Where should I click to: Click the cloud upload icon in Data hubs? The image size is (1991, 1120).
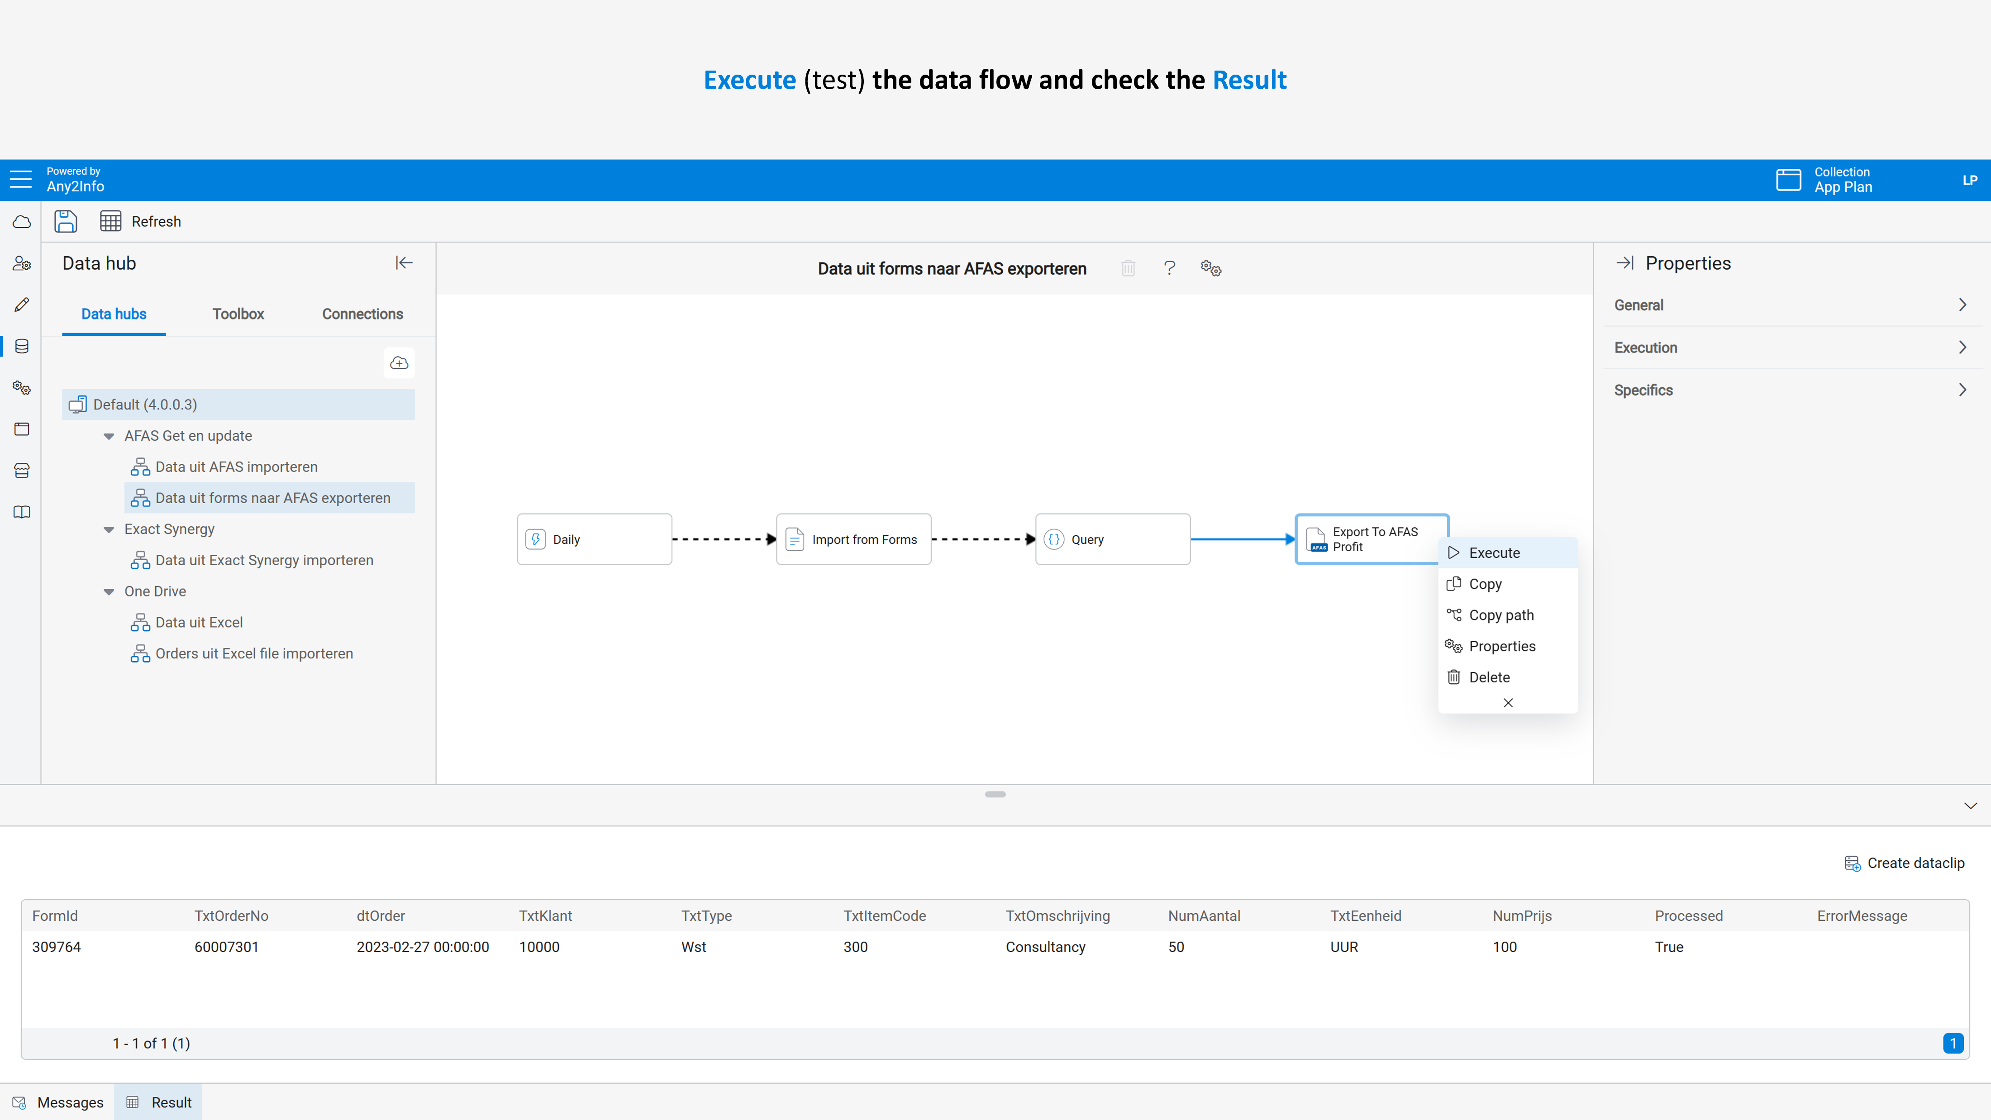(399, 362)
